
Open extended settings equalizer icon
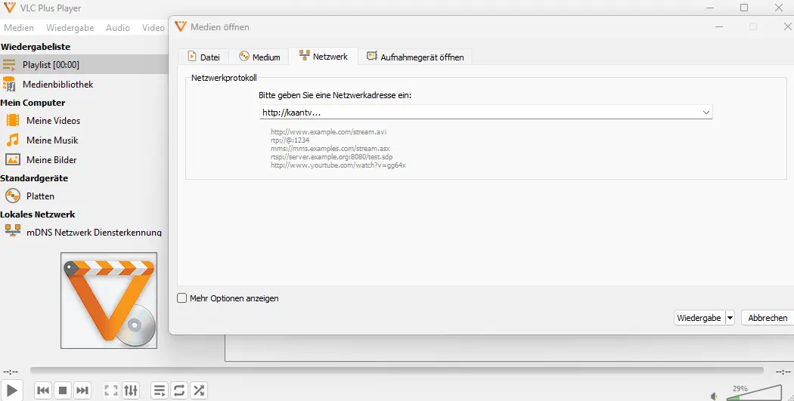coord(131,390)
